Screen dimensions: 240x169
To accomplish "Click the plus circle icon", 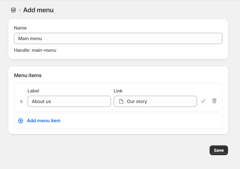I will [21, 121].
